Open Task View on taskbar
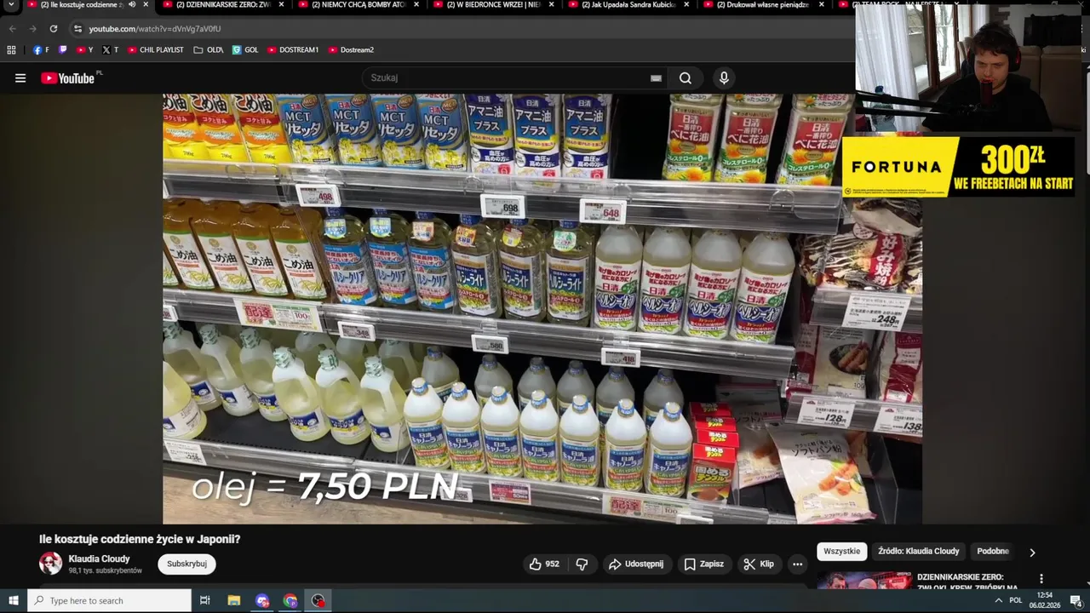 point(204,601)
